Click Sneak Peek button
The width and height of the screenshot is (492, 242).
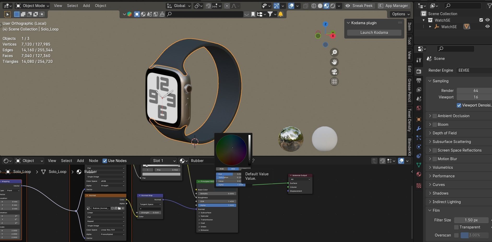coord(359,6)
